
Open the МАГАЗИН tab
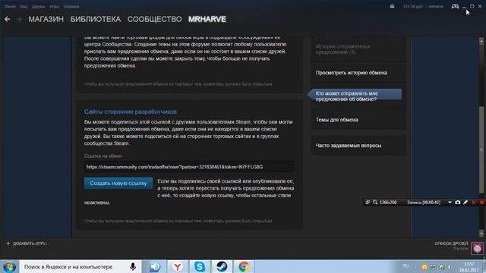tap(46, 19)
